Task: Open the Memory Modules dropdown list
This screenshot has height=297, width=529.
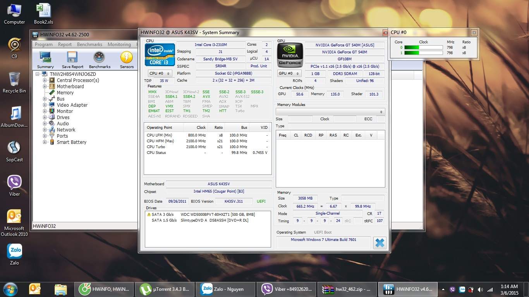Action: click(x=330, y=112)
